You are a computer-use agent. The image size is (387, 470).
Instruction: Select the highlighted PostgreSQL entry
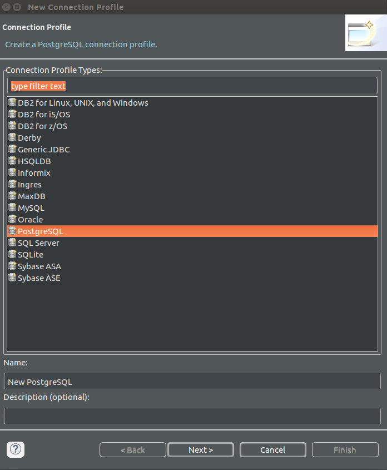click(x=192, y=231)
